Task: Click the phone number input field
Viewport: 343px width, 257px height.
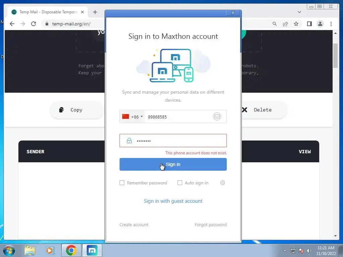Action: (x=178, y=117)
